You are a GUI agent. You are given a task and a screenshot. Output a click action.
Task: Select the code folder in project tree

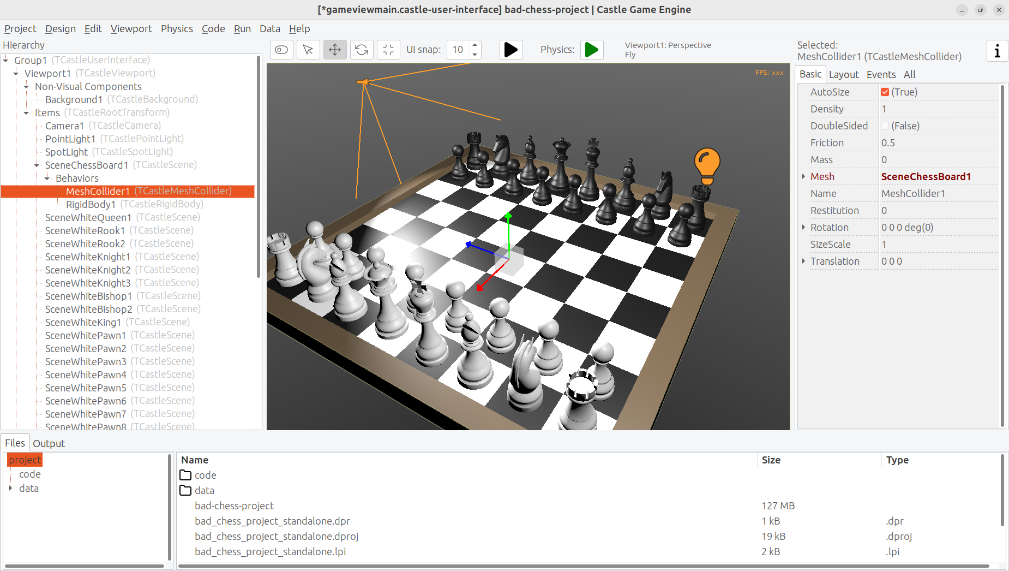click(x=30, y=474)
